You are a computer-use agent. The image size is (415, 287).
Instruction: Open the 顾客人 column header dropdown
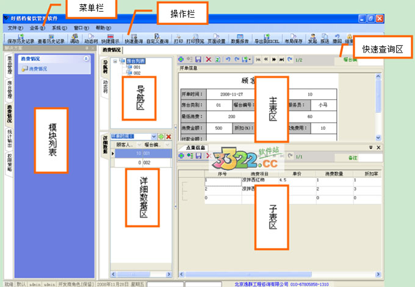[x=139, y=144]
